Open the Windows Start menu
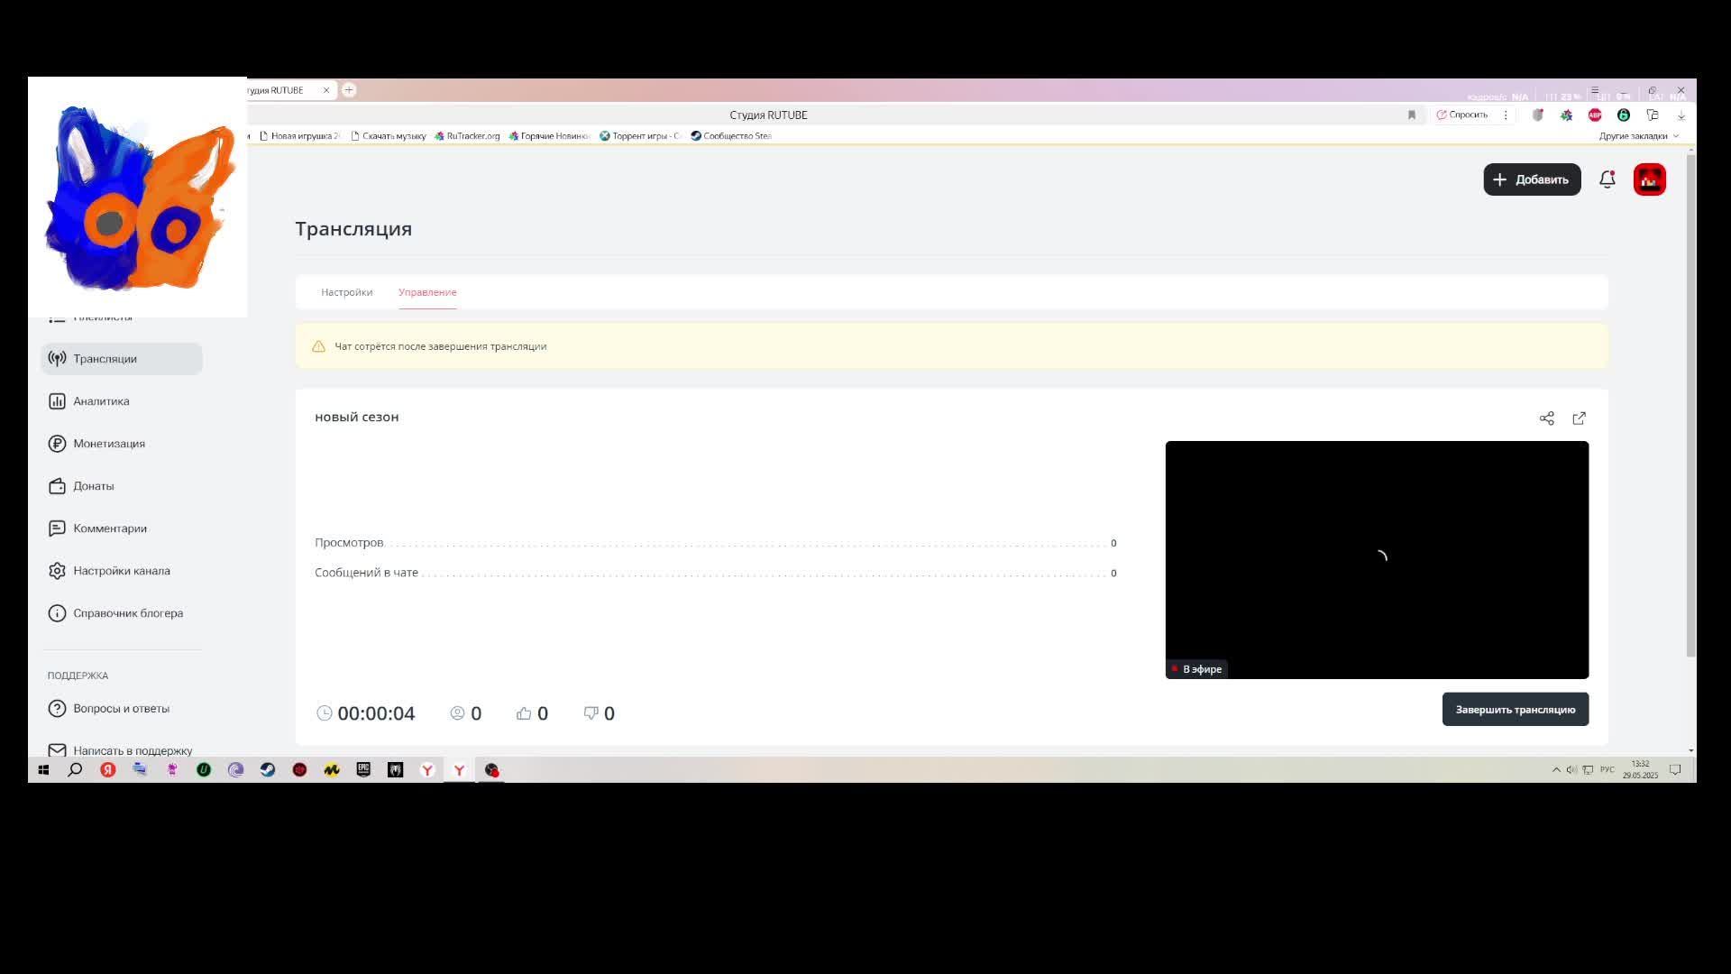 (43, 770)
